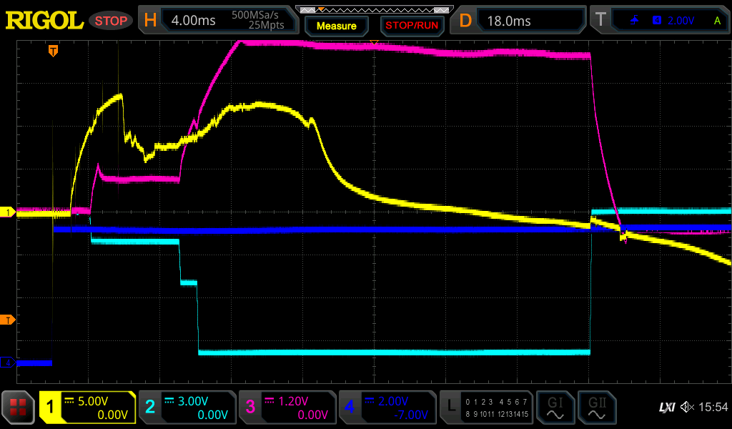732x429 pixels.
Task: Select channel 4 blue ground marker
Action: coord(8,363)
